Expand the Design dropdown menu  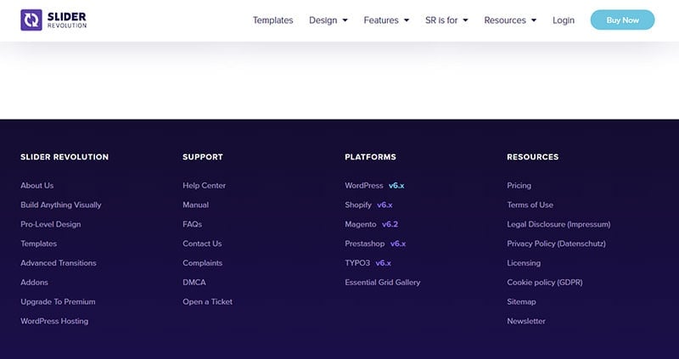tap(328, 20)
